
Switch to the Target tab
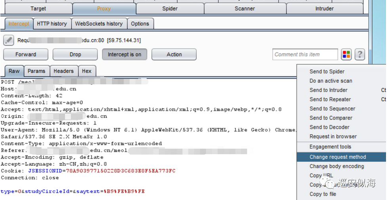coord(38,9)
